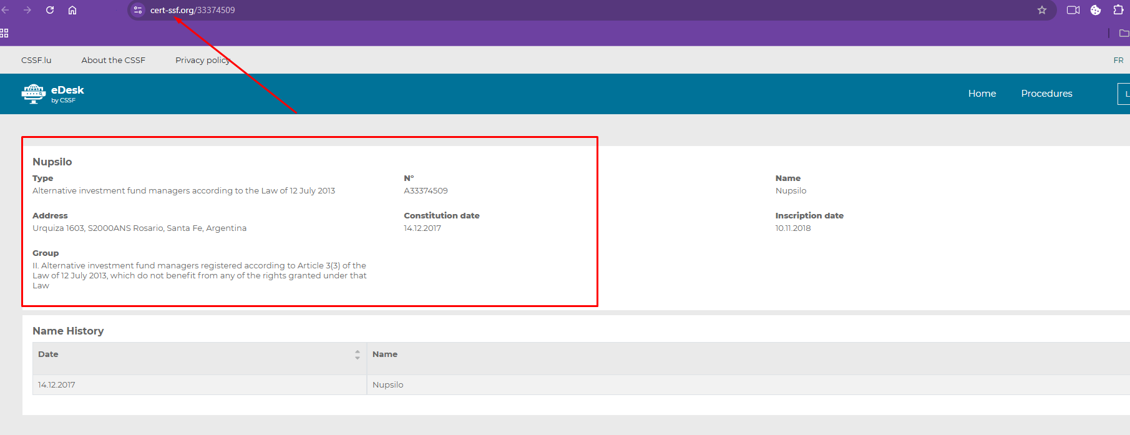Go back with the browser back arrow
1130x435 pixels.
[5, 10]
